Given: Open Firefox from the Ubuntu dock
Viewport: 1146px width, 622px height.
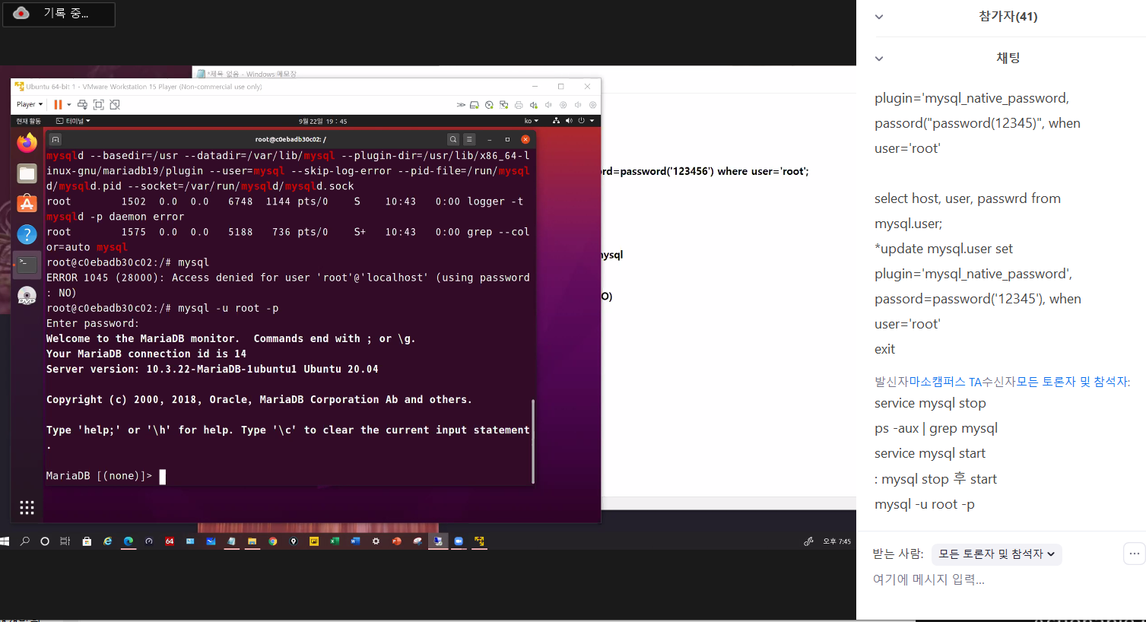Looking at the screenshot, I should (27, 143).
